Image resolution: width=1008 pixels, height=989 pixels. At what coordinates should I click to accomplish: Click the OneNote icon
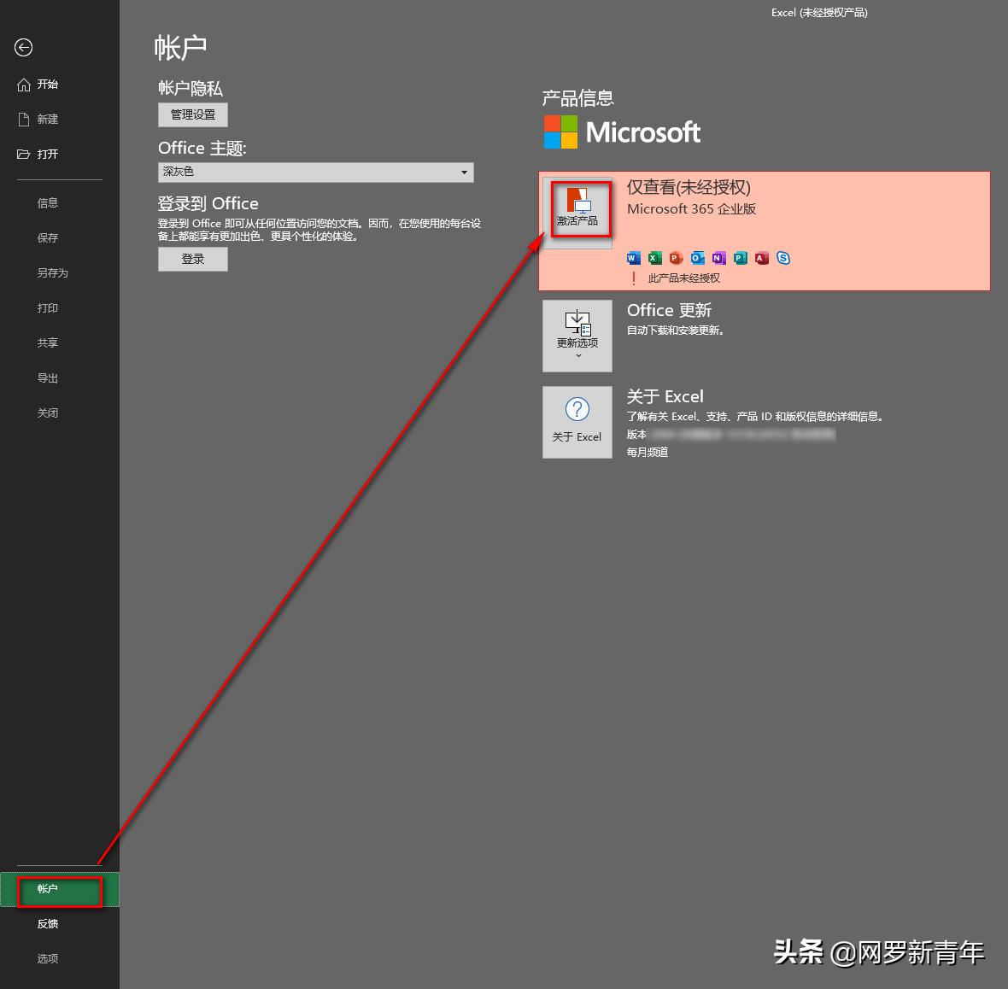(718, 258)
